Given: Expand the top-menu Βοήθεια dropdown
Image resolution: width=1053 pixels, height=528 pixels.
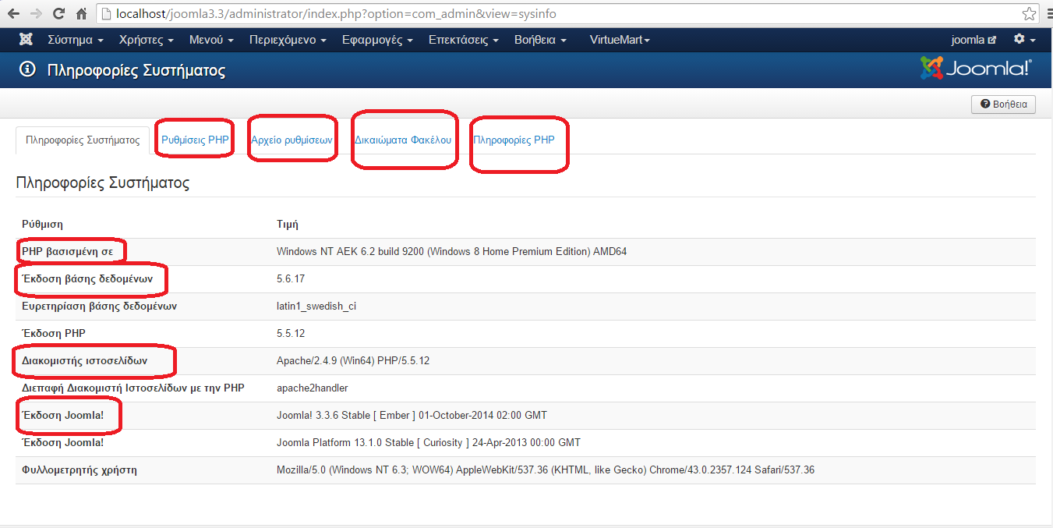Looking at the screenshot, I should point(540,40).
